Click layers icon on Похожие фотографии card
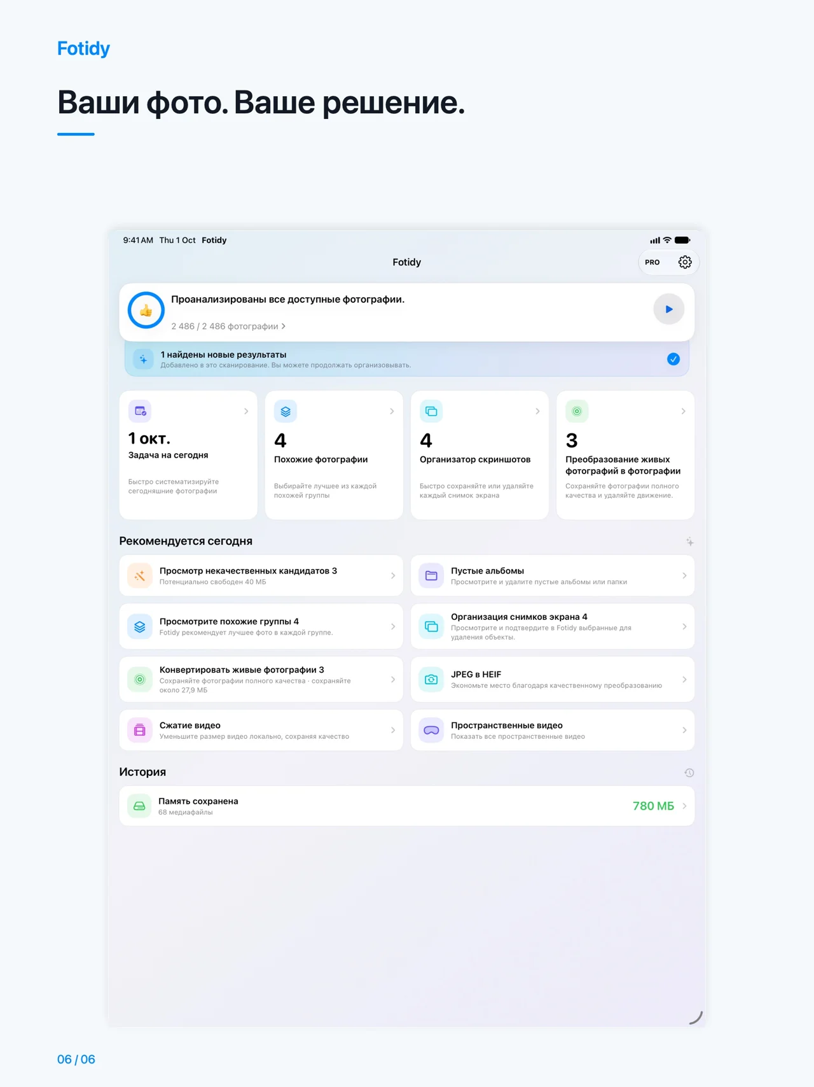The width and height of the screenshot is (814, 1087). click(286, 411)
